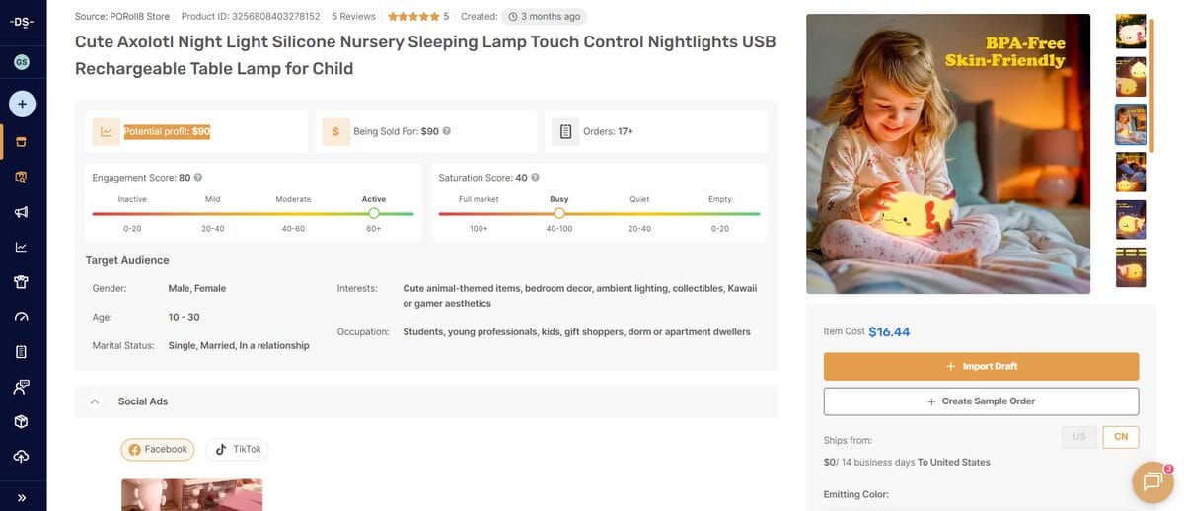Click the plus add button in sidebar

(x=22, y=103)
